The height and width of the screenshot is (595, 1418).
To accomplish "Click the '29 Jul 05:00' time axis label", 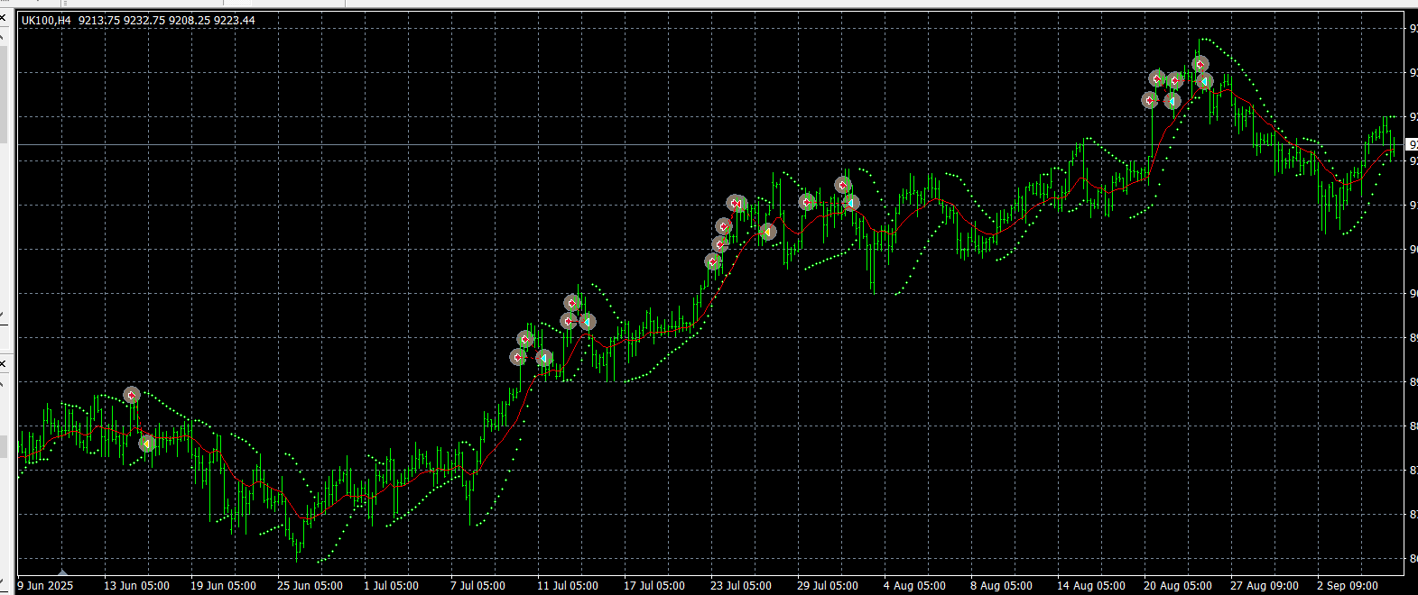I will (828, 585).
